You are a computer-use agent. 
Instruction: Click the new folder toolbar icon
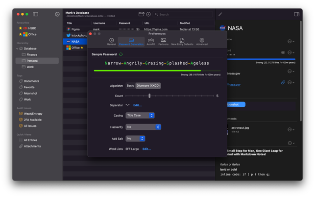pyautogui.click(x=141, y=14)
